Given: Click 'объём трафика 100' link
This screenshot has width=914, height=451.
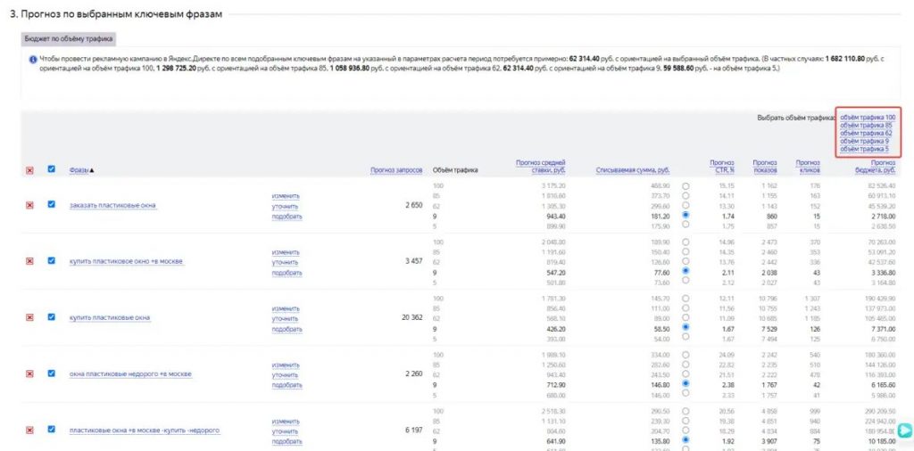Looking at the screenshot, I should (x=868, y=117).
